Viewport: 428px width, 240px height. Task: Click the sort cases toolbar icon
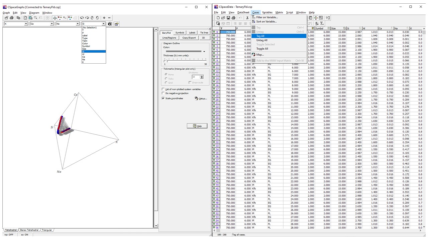coord(317,24)
